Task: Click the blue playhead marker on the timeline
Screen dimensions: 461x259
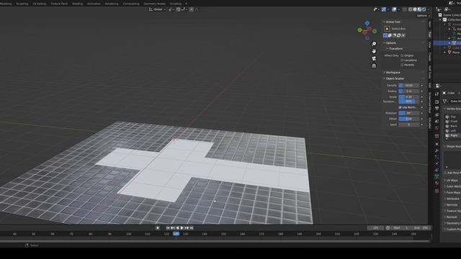Action: point(176,234)
